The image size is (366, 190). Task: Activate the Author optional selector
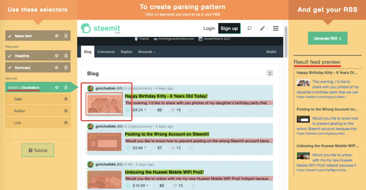coord(38,111)
